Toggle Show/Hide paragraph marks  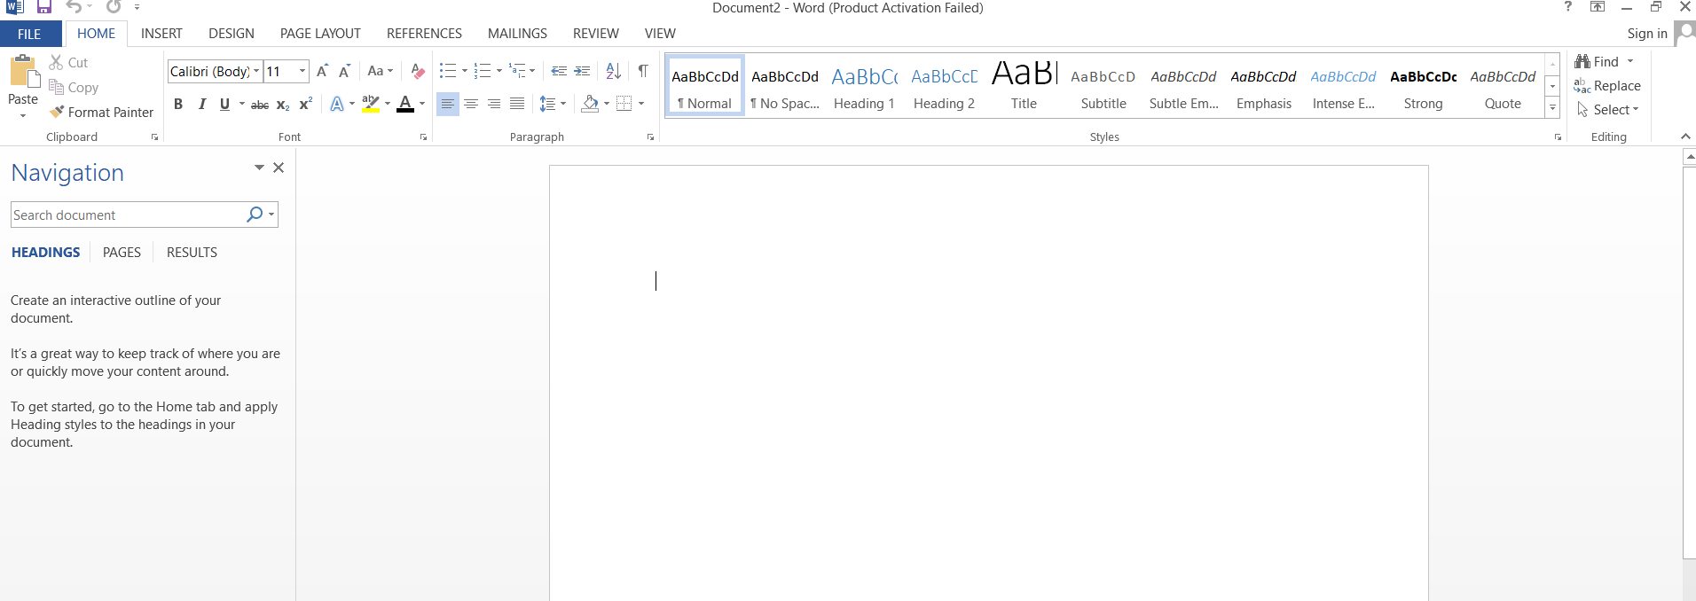tap(643, 71)
